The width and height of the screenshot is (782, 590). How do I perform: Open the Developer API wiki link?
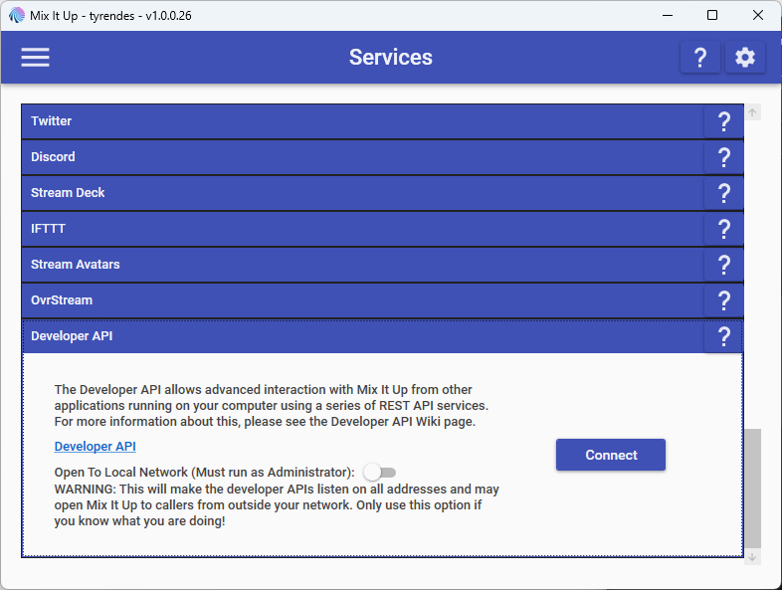coord(95,447)
